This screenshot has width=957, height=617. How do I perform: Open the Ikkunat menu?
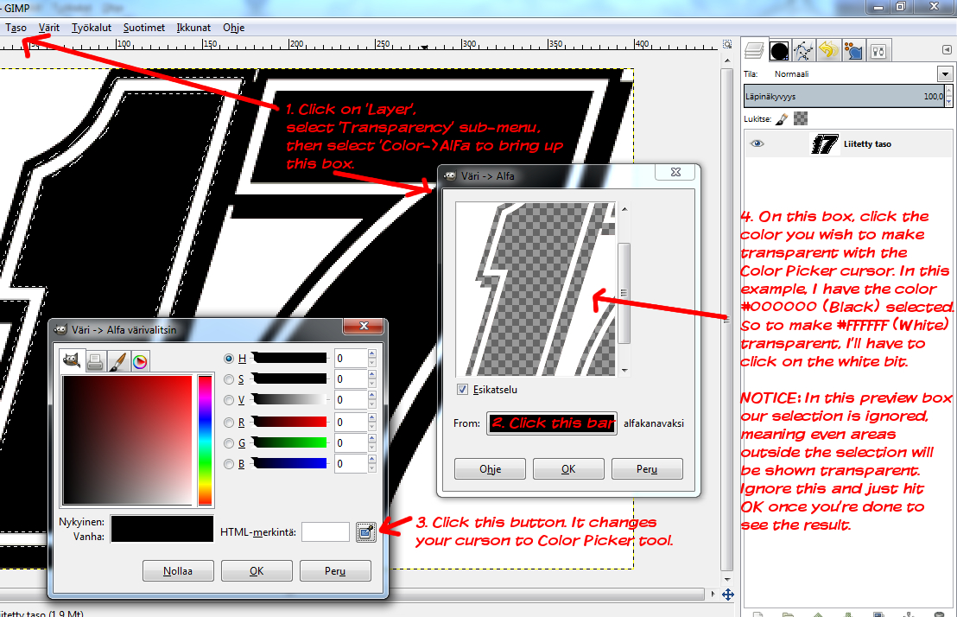pyautogui.click(x=193, y=28)
